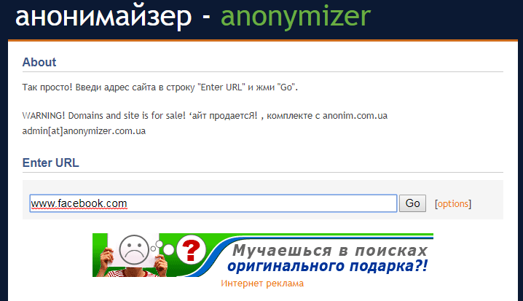Click the оригинального подарка?! banner text
The image size is (523, 301).
(327, 267)
